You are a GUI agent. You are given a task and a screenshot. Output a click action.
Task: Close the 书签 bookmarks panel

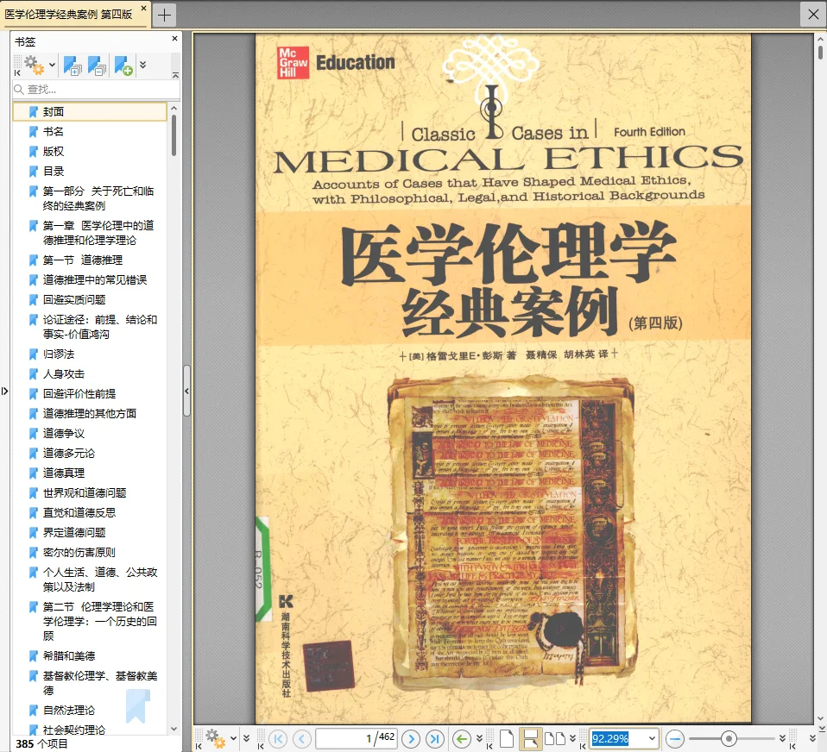[x=174, y=39]
